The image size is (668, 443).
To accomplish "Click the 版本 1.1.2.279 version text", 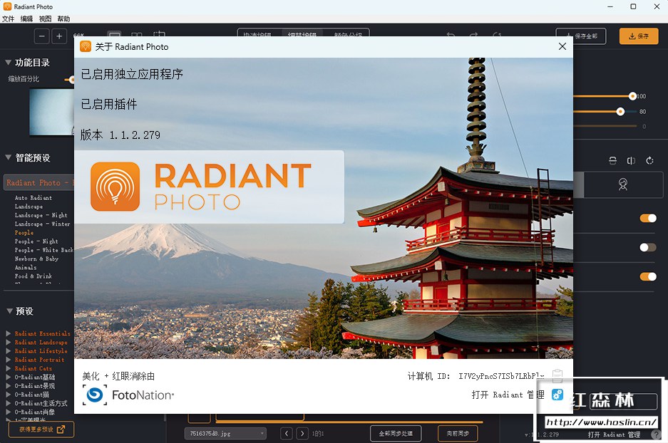I will (x=120, y=135).
